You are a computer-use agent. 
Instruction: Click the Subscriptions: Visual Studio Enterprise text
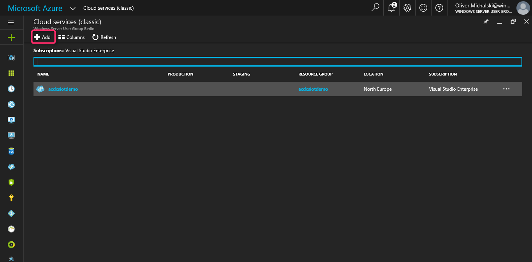tap(74, 51)
